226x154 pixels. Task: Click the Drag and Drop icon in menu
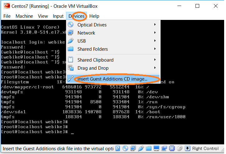(71, 68)
